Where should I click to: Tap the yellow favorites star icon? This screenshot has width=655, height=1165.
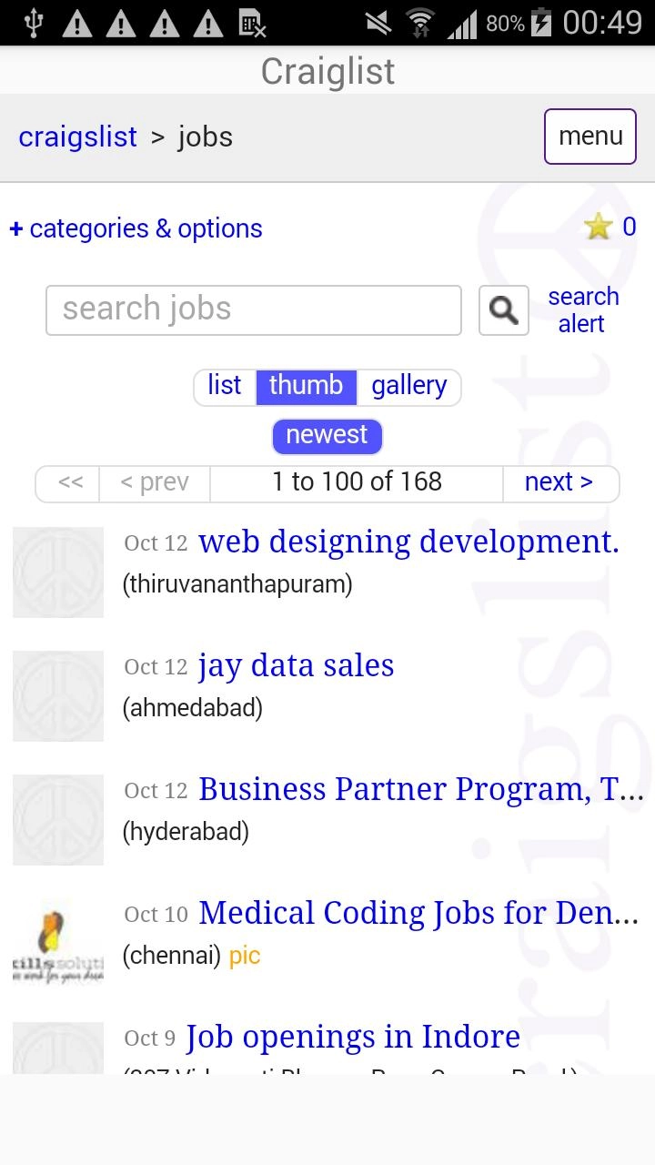[599, 227]
